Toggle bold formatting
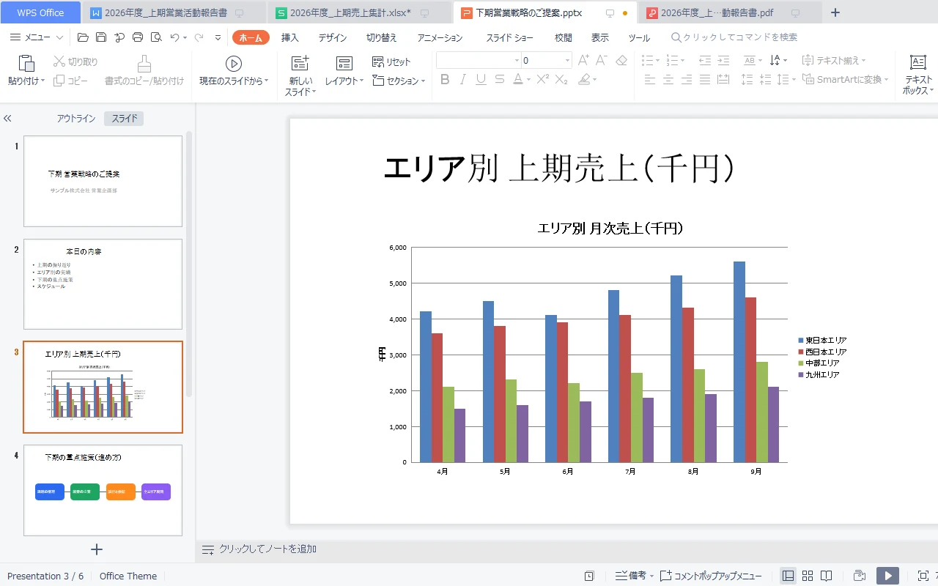938x586 pixels. (444, 79)
